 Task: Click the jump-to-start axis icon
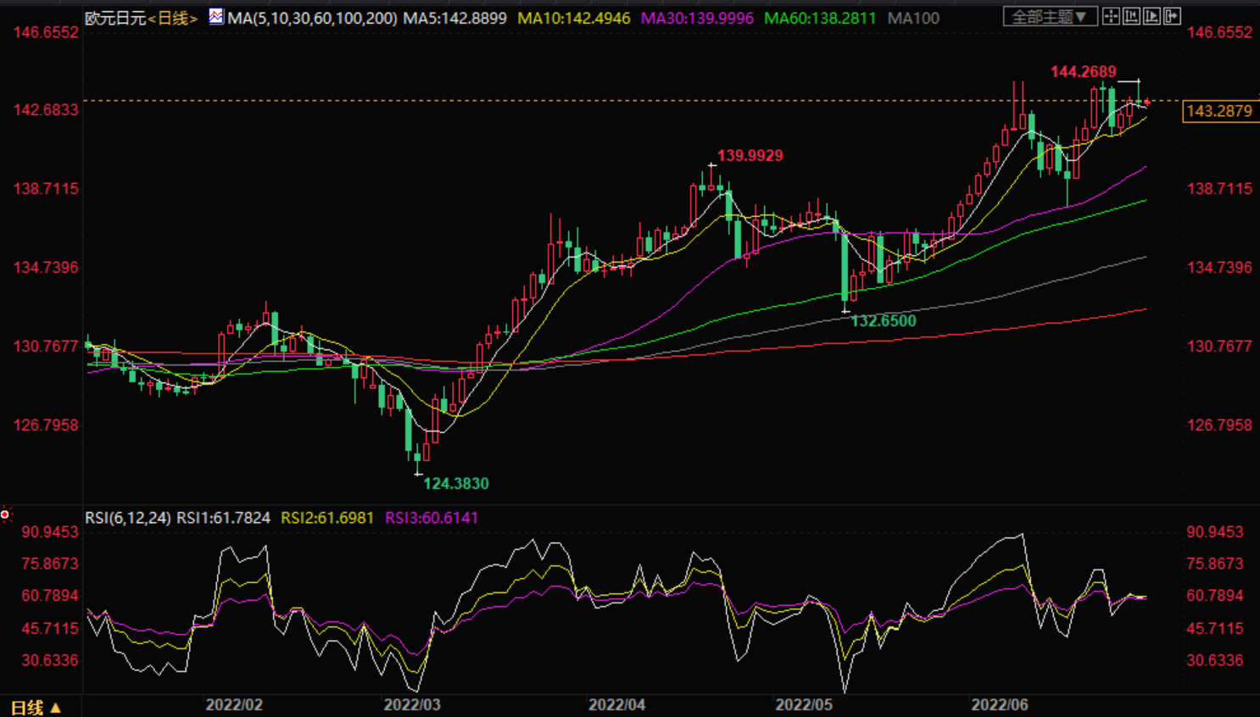tap(1131, 16)
